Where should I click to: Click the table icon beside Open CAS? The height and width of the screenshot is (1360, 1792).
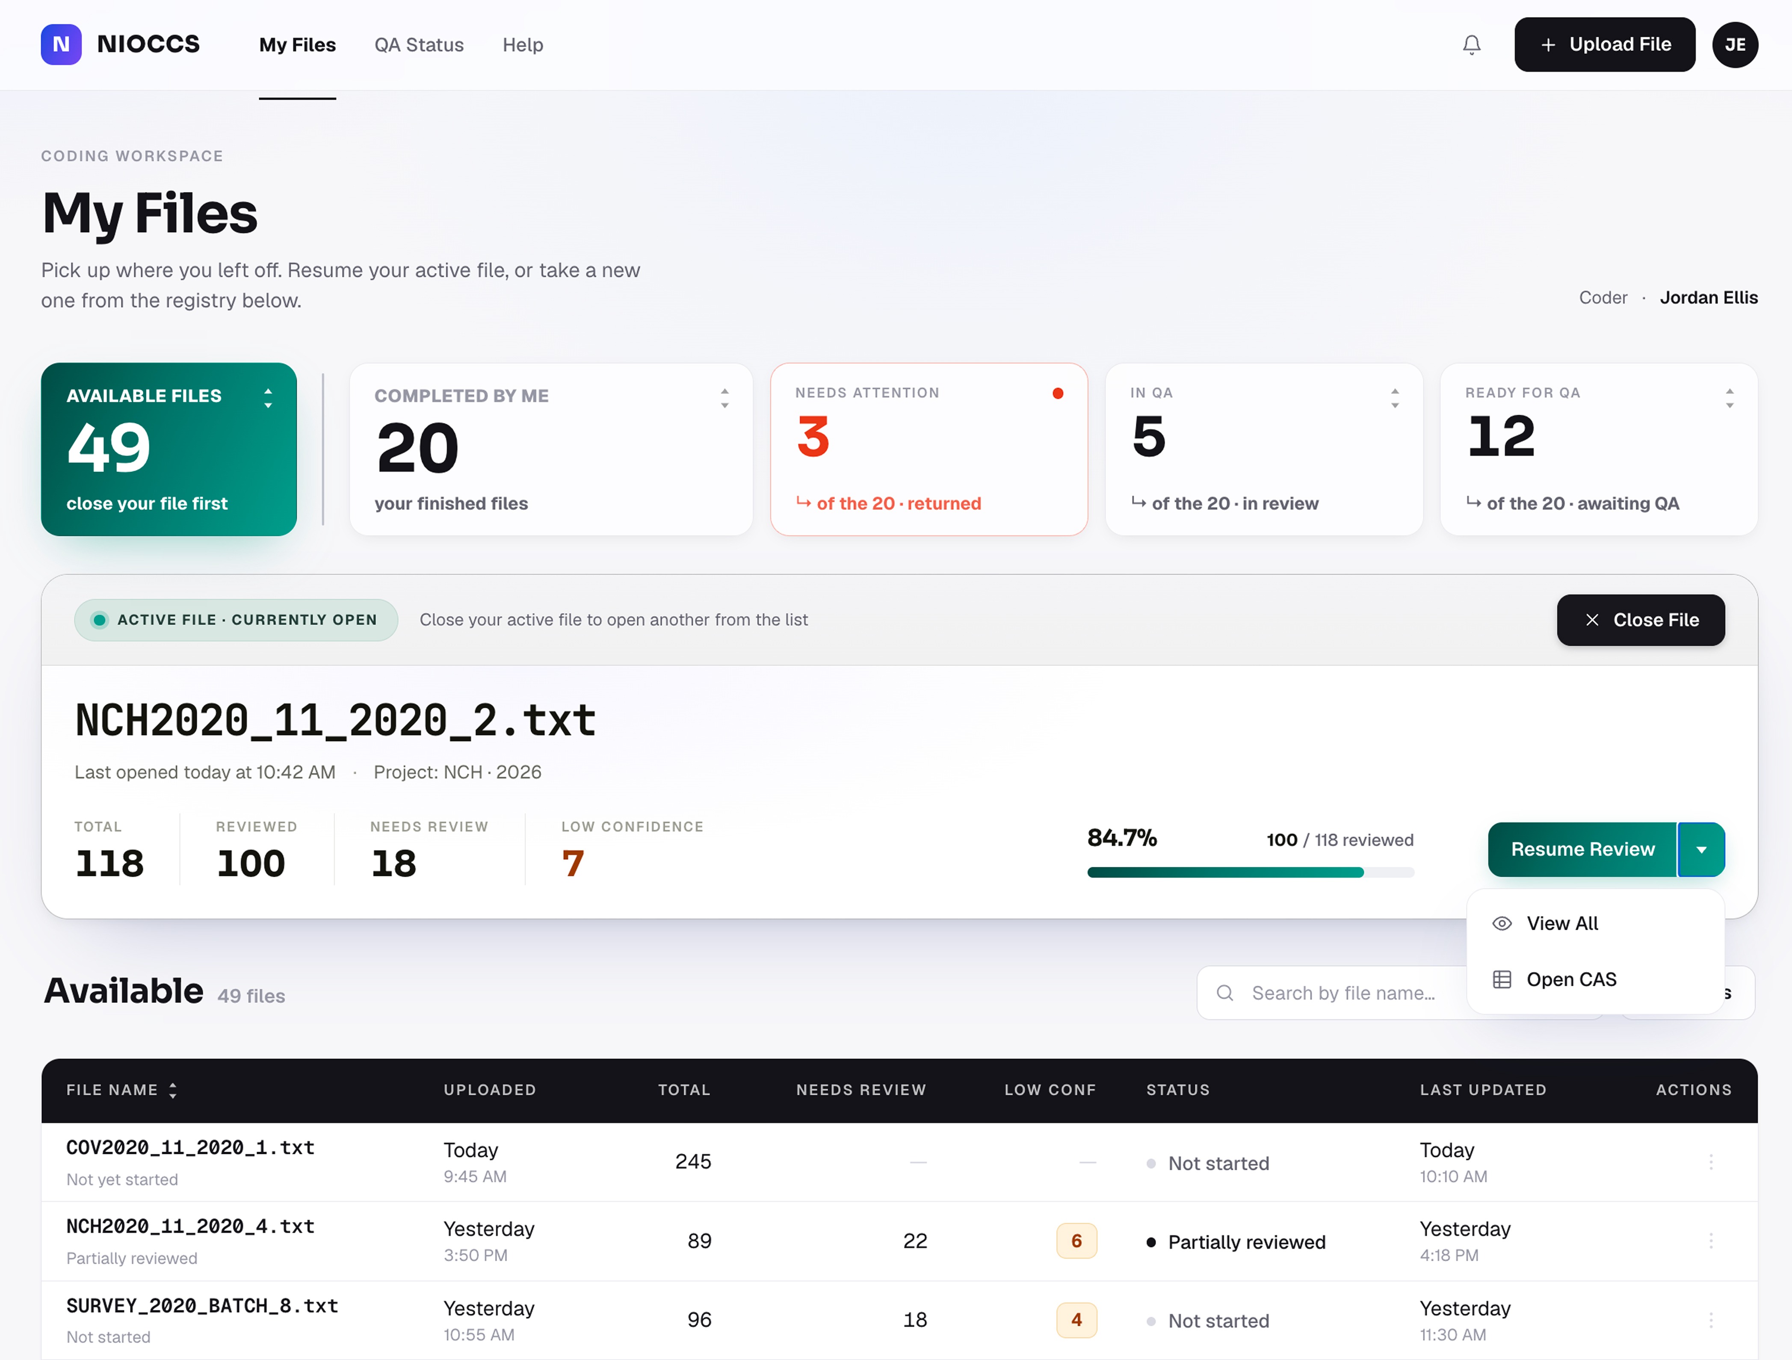tap(1501, 979)
